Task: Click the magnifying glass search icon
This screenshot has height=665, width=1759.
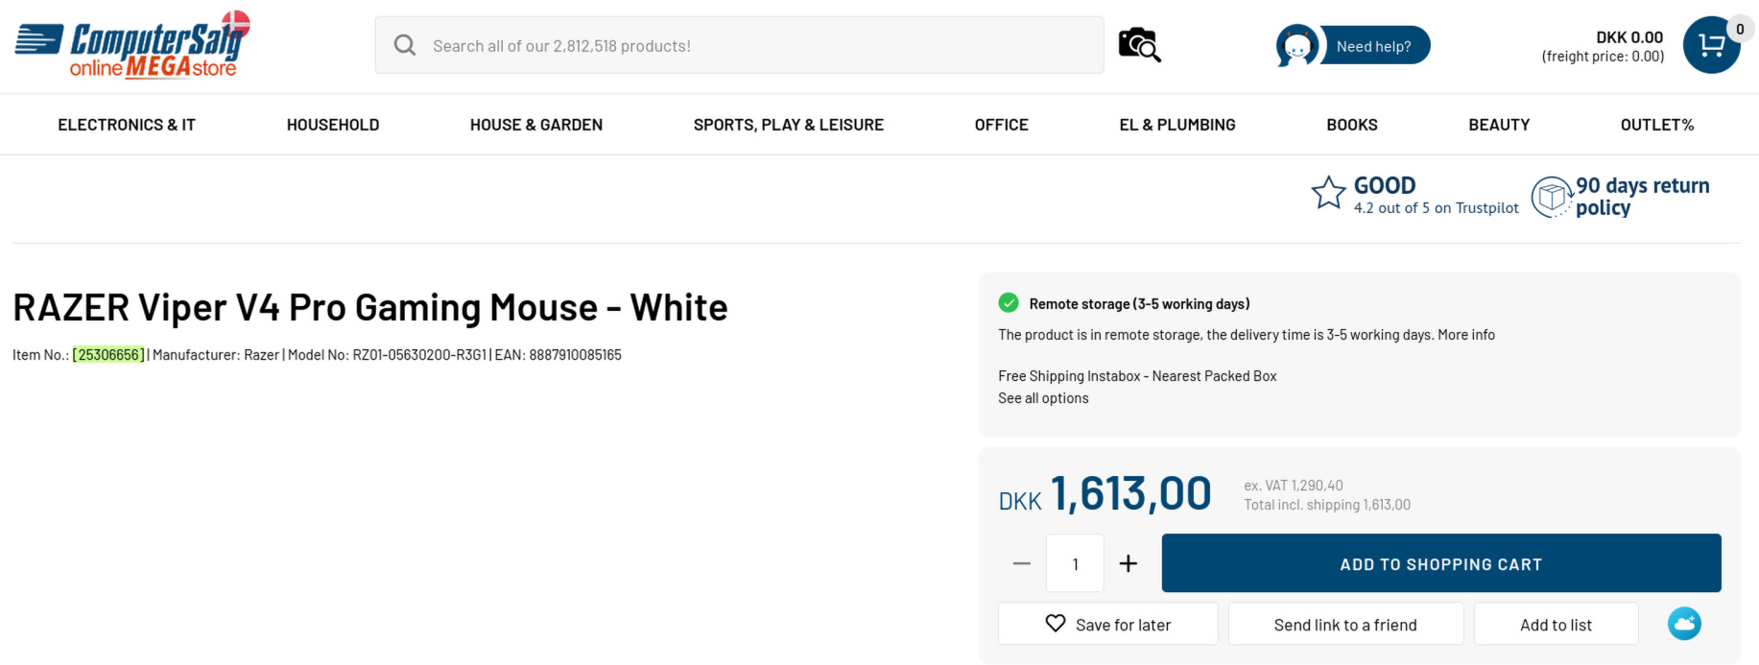Action: 405,45
